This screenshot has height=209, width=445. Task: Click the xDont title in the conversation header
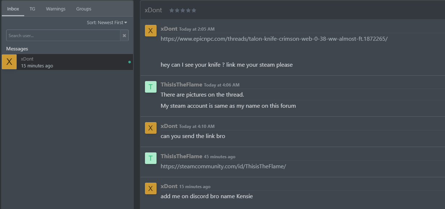[153, 10]
